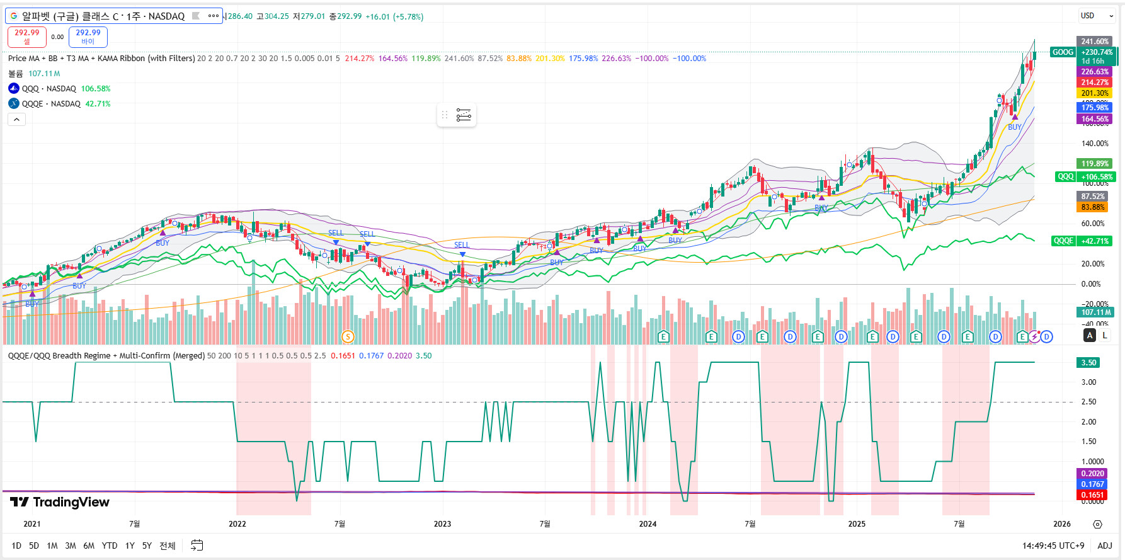The height and width of the screenshot is (560, 1125).
Task: Select the QQQE · NASDAQ comparison legend
Action: (x=51, y=104)
